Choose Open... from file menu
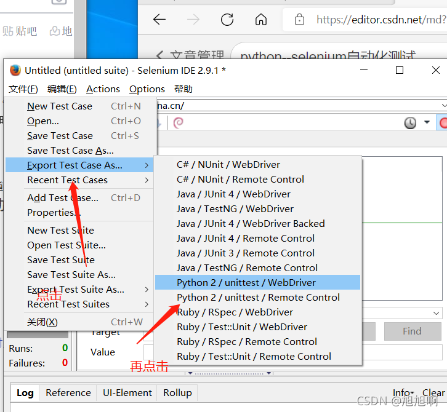The image size is (447, 412). click(x=81, y=121)
